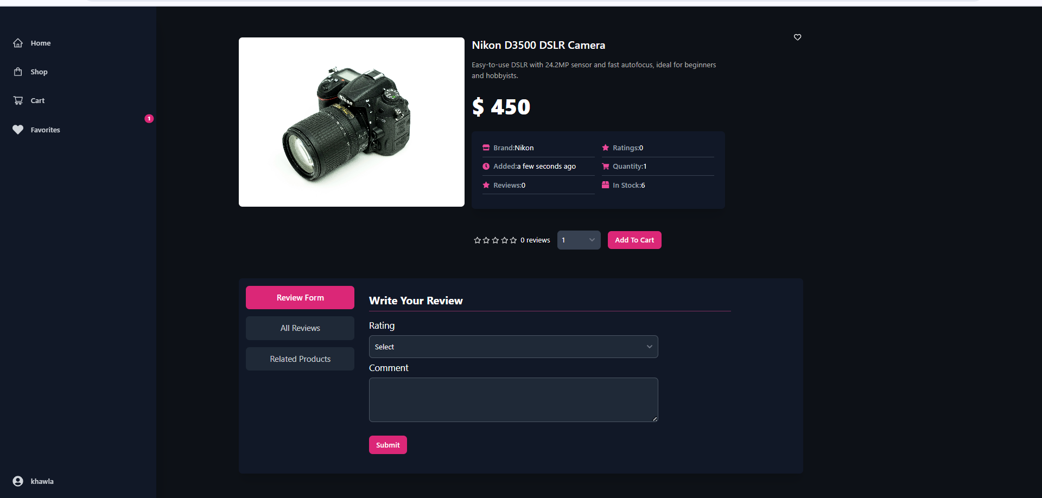Select the first star to rate one star

[x=476, y=240]
